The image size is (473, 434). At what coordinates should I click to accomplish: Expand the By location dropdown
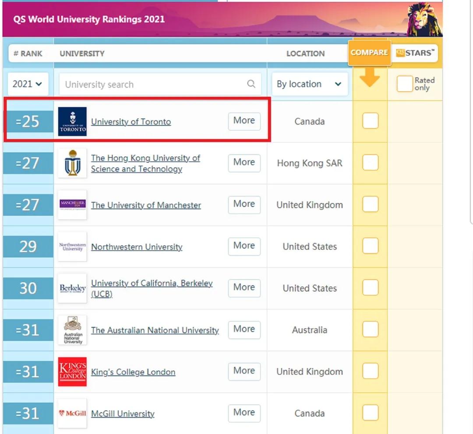coord(309,84)
